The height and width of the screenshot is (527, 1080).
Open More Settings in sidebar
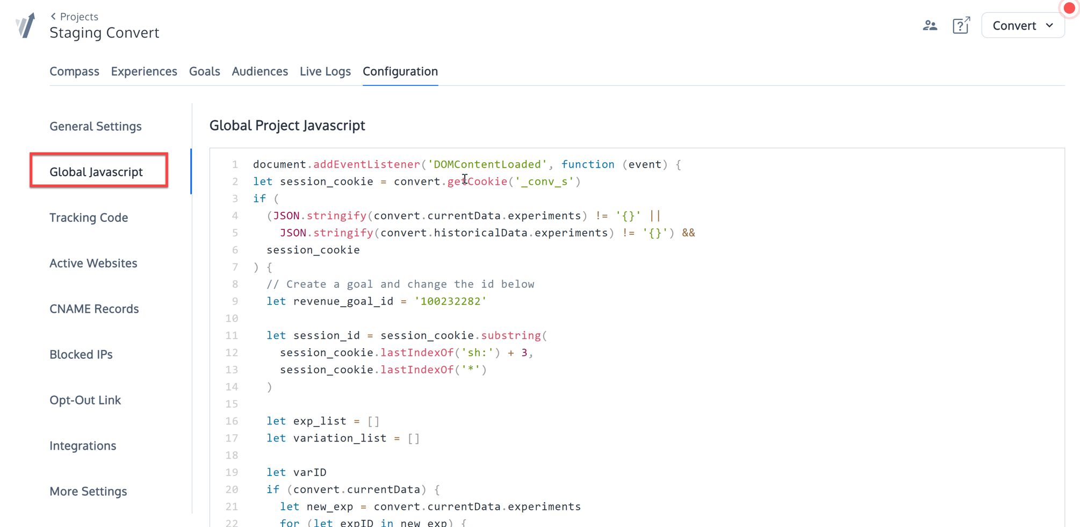88,492
